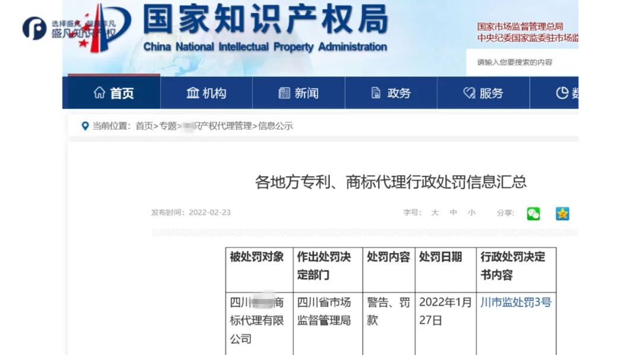Share using the blue star icon
Viewport: 641px width, 355px height.
coord(561,214)
